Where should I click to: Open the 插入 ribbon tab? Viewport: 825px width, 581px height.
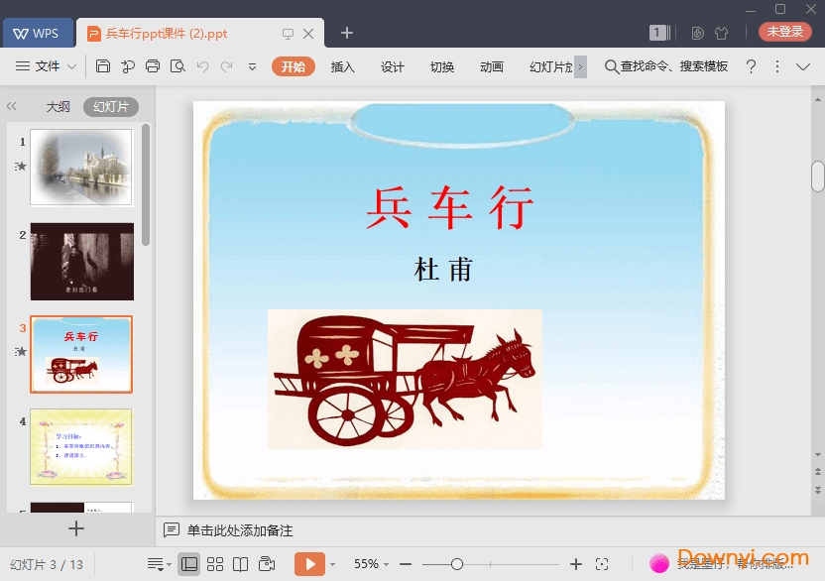342,66
